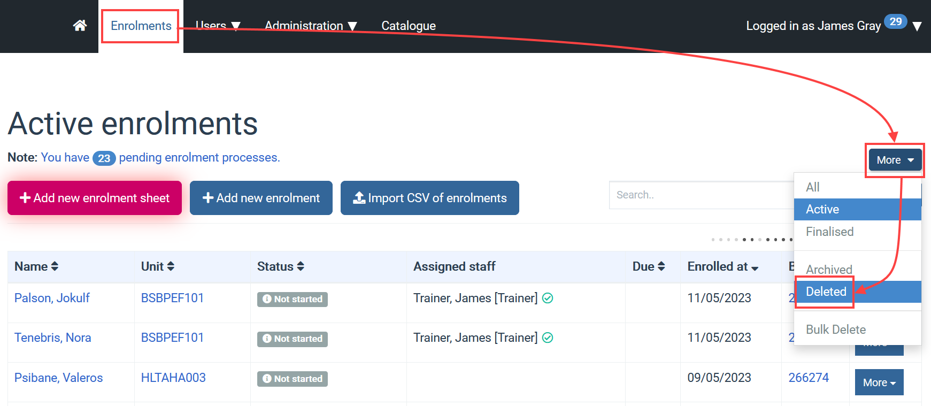Focus the Search input field
Screen dimensions: 931x406
[701, 195]
